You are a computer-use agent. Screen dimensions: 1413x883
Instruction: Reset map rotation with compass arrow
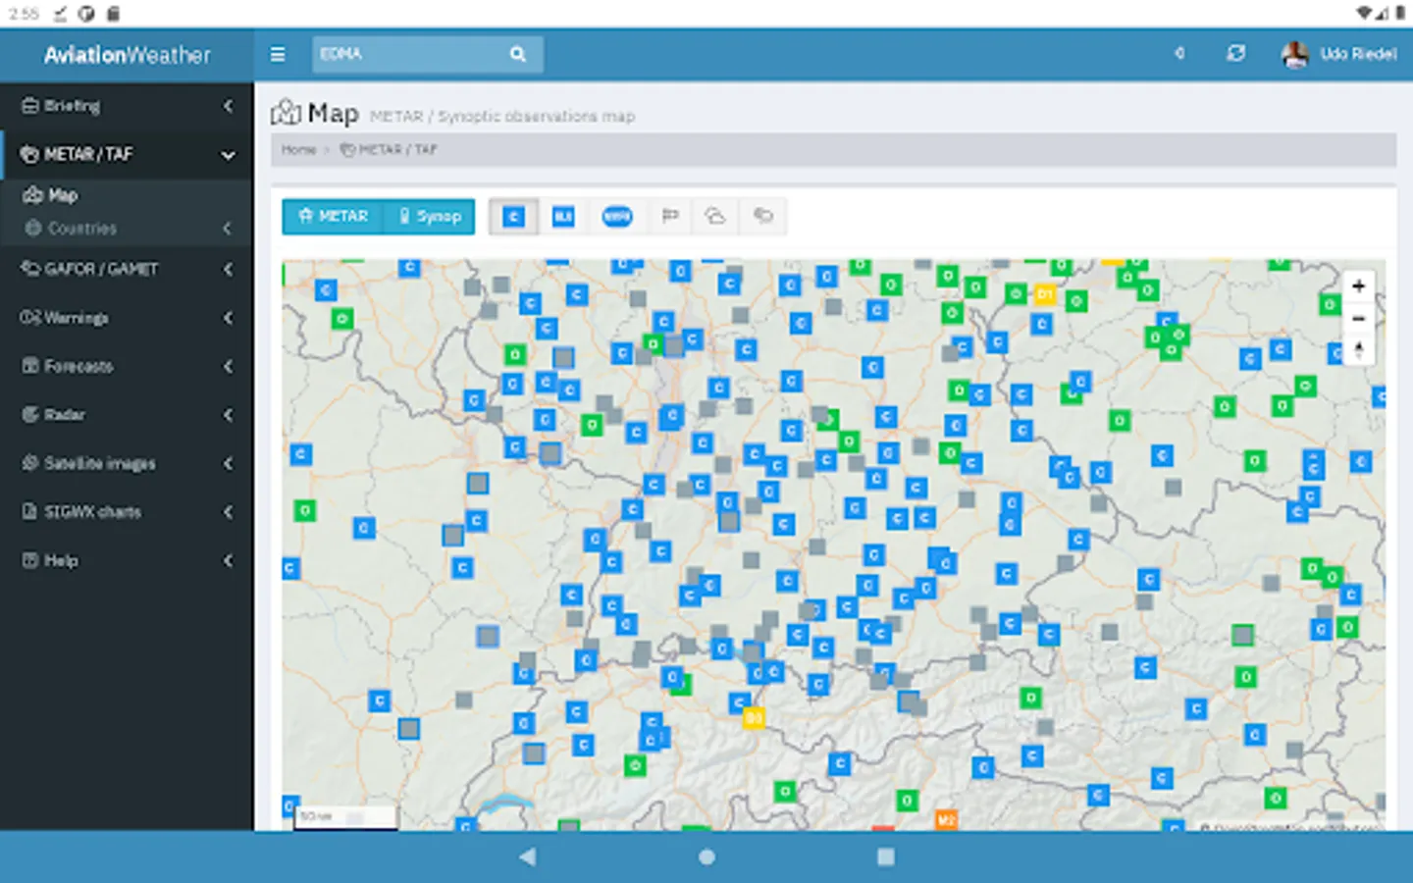point(1358,350)
